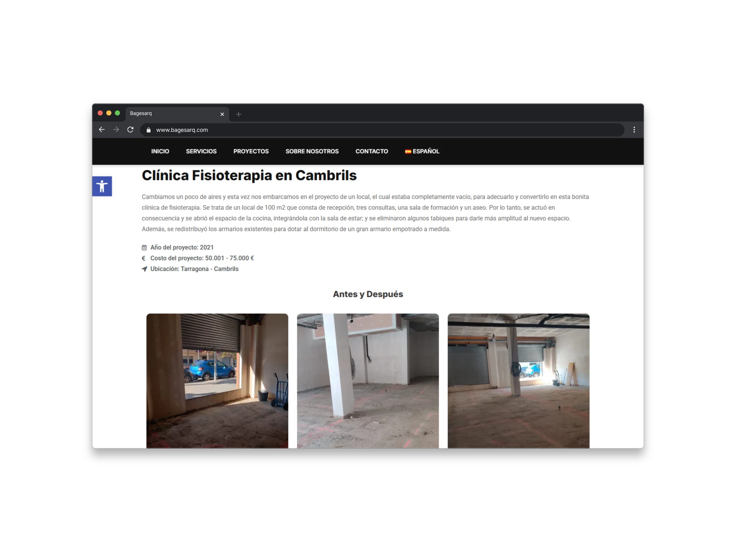Click the Antes y Después heading
736x552 pixels.
click(x=368, y=294)
